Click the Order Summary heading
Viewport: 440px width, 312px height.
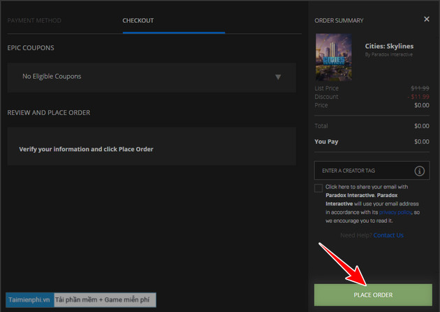339,21
